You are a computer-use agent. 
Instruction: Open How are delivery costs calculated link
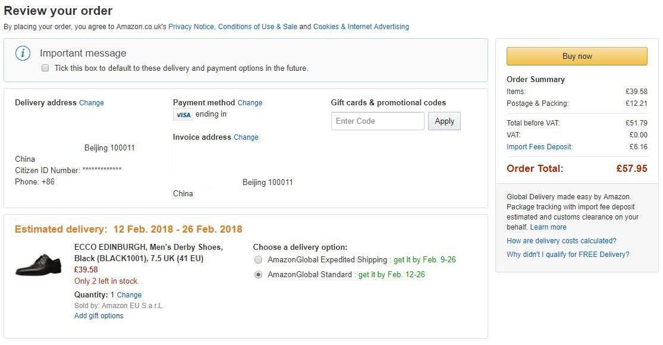click(561, 241)
